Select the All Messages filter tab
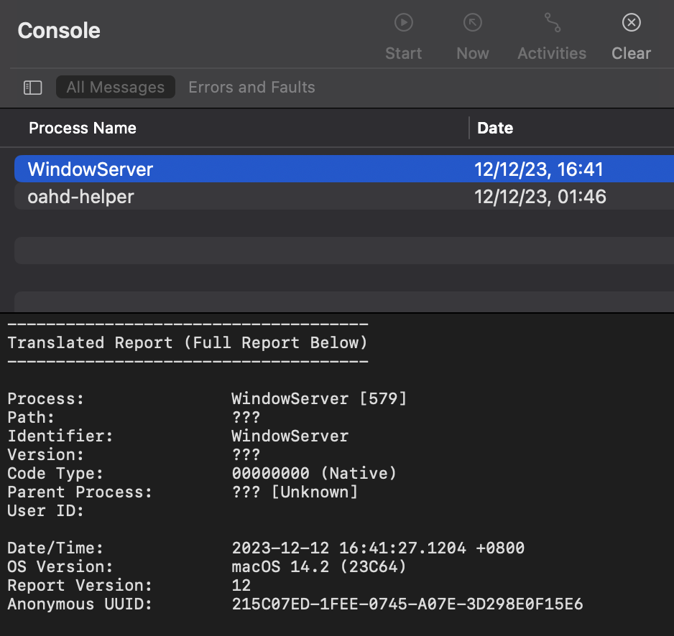Image resolution: width=674 pixels, height=636 pixels. pyautogui.click(x=115, y=87)
